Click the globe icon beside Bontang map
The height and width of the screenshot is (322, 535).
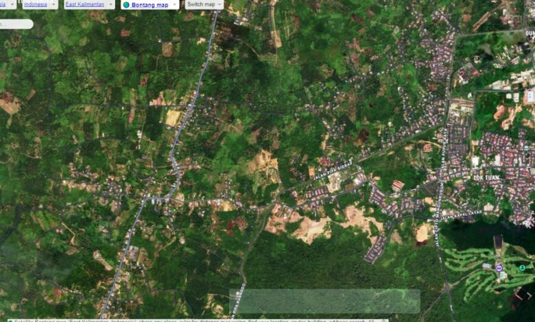126,5
